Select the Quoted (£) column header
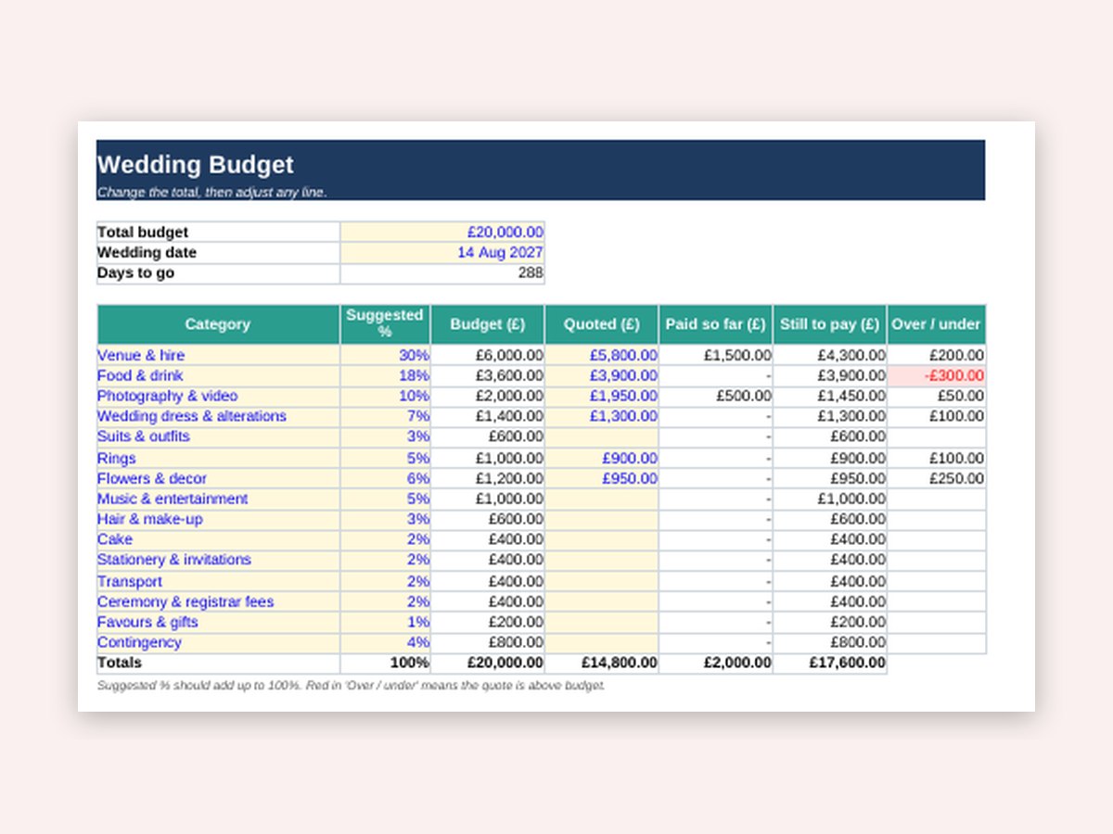 point(602,324)
